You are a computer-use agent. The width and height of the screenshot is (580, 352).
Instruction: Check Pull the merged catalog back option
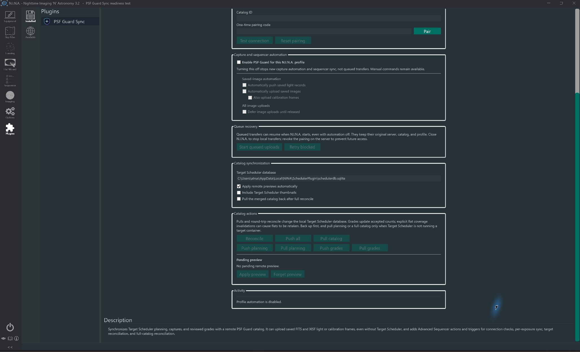click(239, 199)
